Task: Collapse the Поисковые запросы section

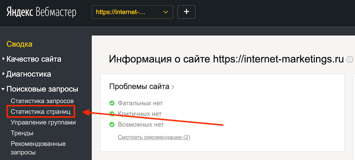Action: [x=42, y=89]
